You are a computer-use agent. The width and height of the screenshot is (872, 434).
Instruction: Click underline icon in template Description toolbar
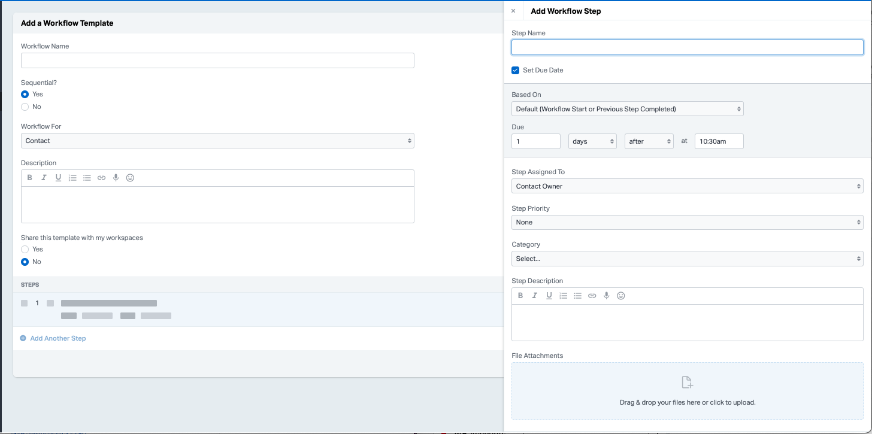[58, 178]
